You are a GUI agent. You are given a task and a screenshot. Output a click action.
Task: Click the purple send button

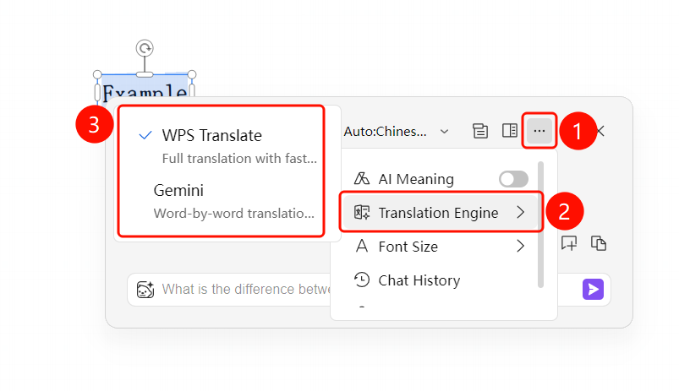pyautogui.click(x=593, y=289)
